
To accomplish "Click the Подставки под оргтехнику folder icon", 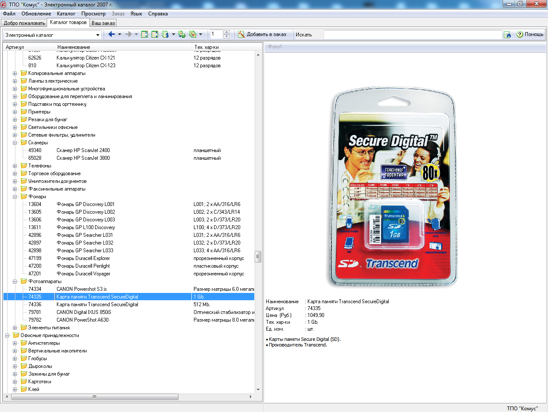I will [24, 104].
